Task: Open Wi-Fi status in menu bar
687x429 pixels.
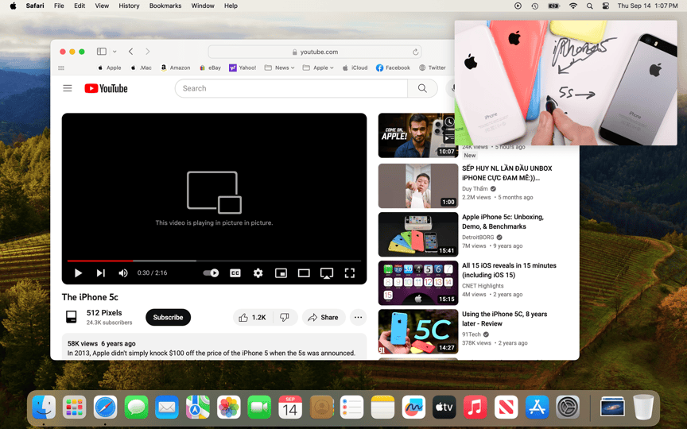Action: 572,6
